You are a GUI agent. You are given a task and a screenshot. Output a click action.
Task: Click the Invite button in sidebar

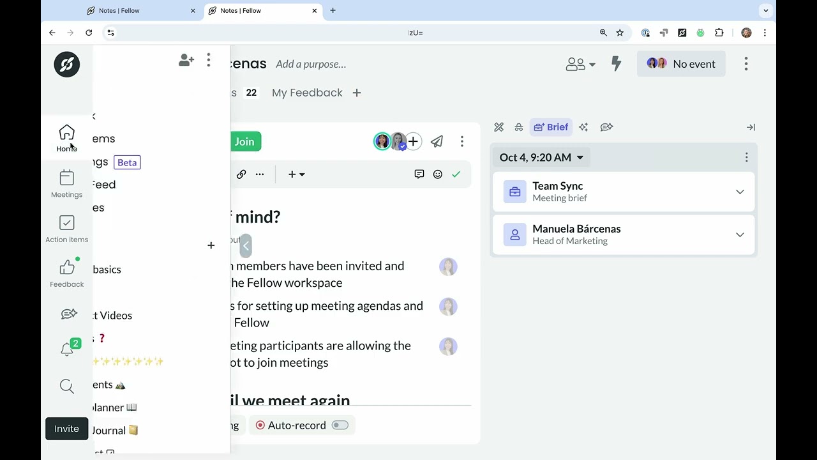coord(66,429)
